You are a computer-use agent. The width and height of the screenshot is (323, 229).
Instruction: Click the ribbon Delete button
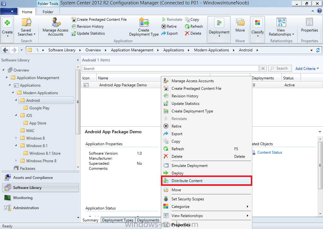pyautogui.click(x=193, y=33)
